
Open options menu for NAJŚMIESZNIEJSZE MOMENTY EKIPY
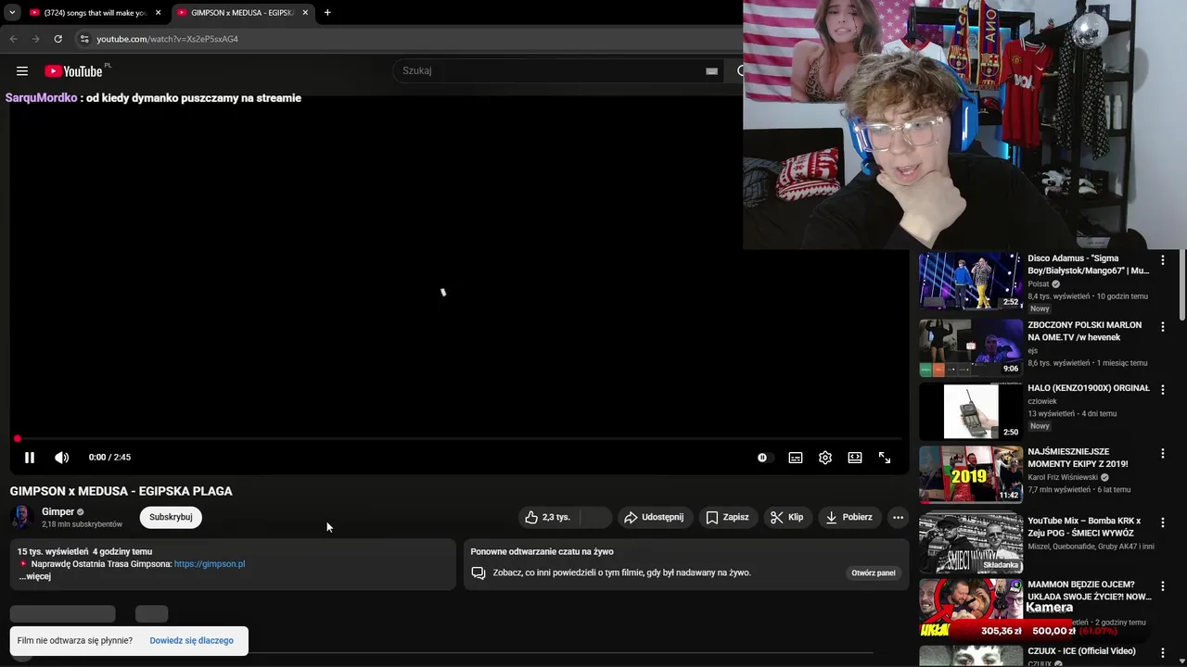pyautogui.click(x=1163, y=454)
